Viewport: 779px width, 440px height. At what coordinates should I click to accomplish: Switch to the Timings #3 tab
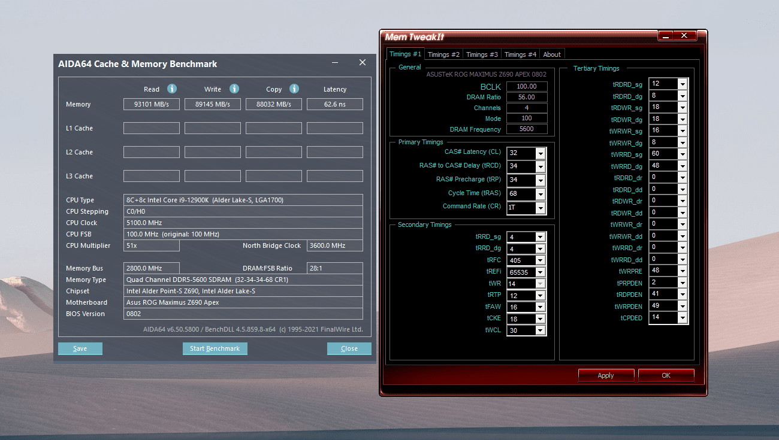(482, 54)
